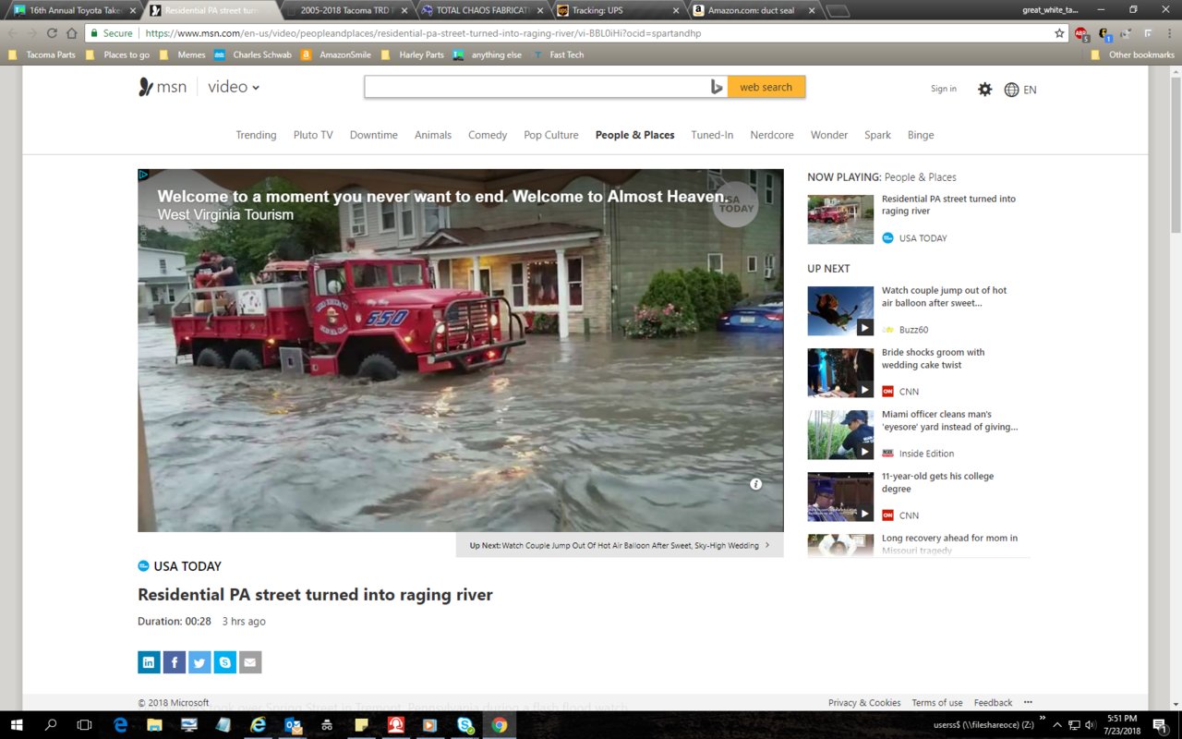Switch to Tracking: UPS tab
Screen dimensions: 1182x739
(x=617, y=10)
